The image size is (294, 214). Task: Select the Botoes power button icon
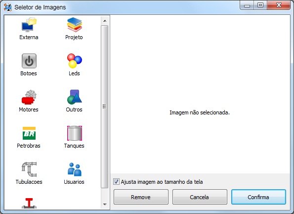[x=29, y=61]
